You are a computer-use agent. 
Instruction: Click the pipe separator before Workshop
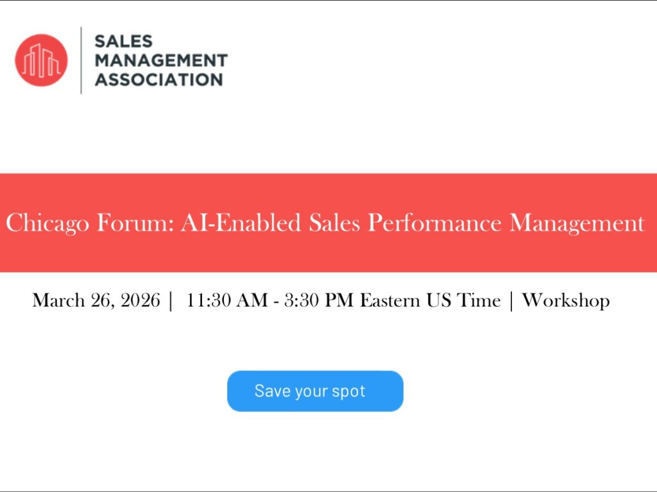click(511, 300)
